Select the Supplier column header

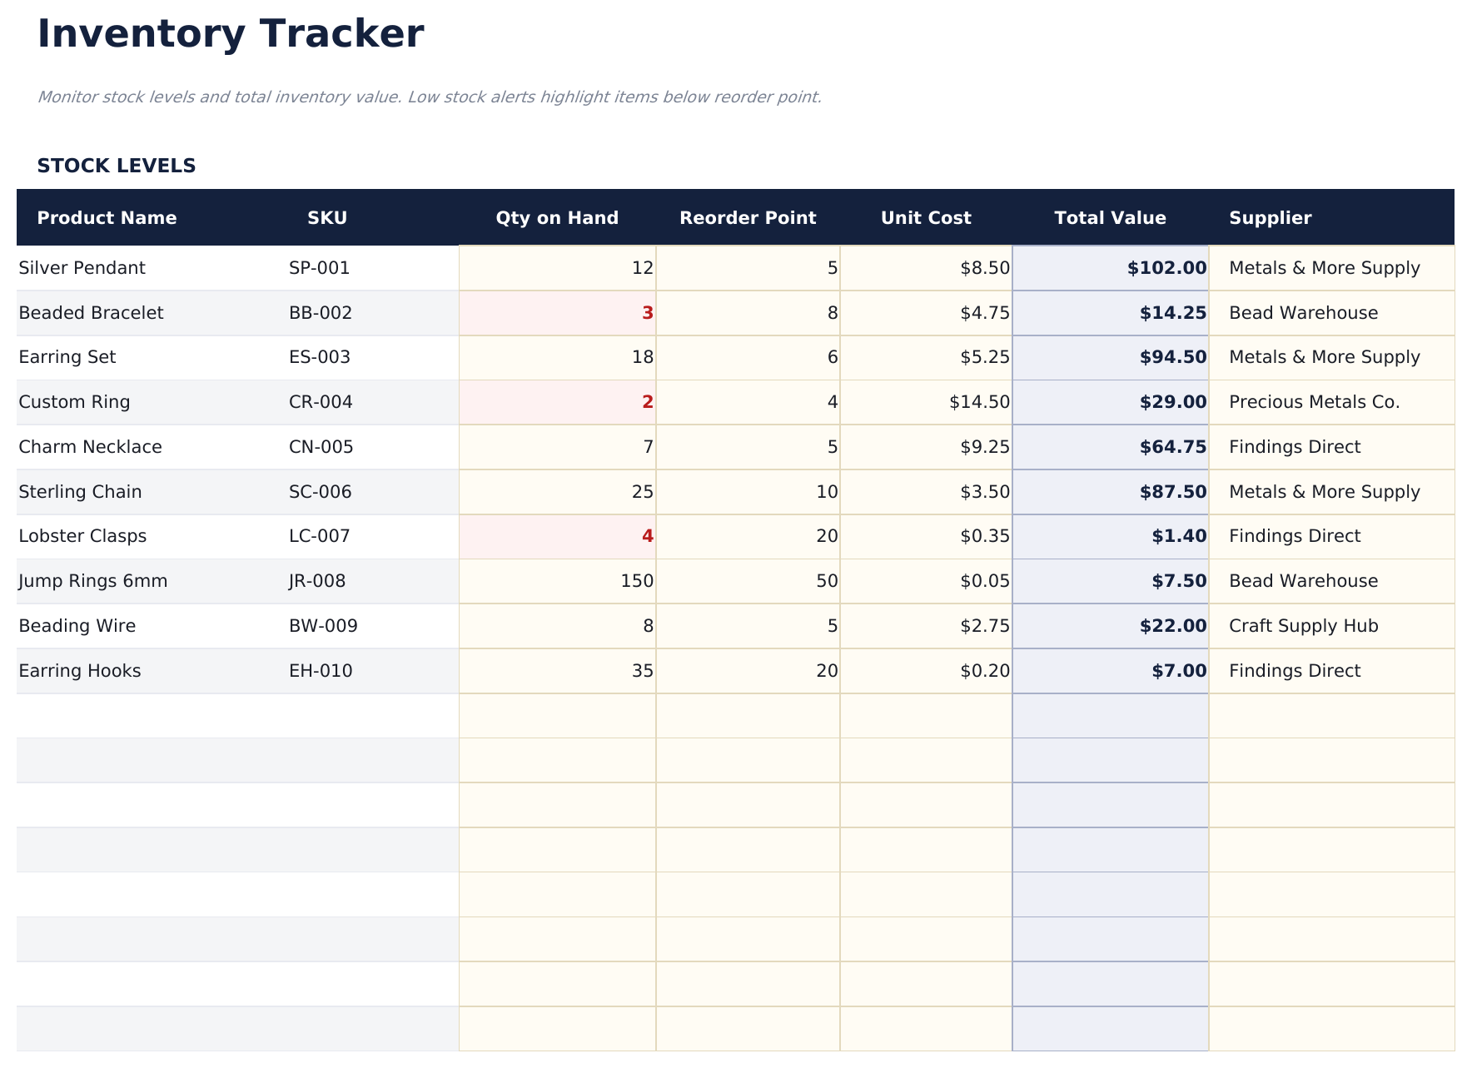click(x=1270, y=217)
